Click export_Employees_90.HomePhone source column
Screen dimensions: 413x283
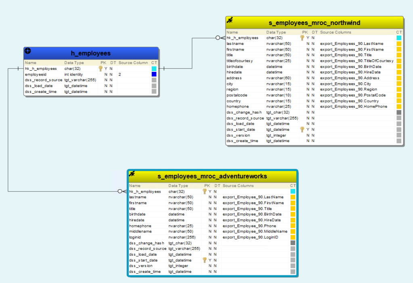tap(354, 106)
